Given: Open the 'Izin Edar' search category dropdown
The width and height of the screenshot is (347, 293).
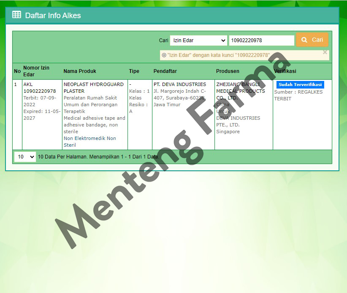Looking at the screenshot, I should [x=198, y=40].
